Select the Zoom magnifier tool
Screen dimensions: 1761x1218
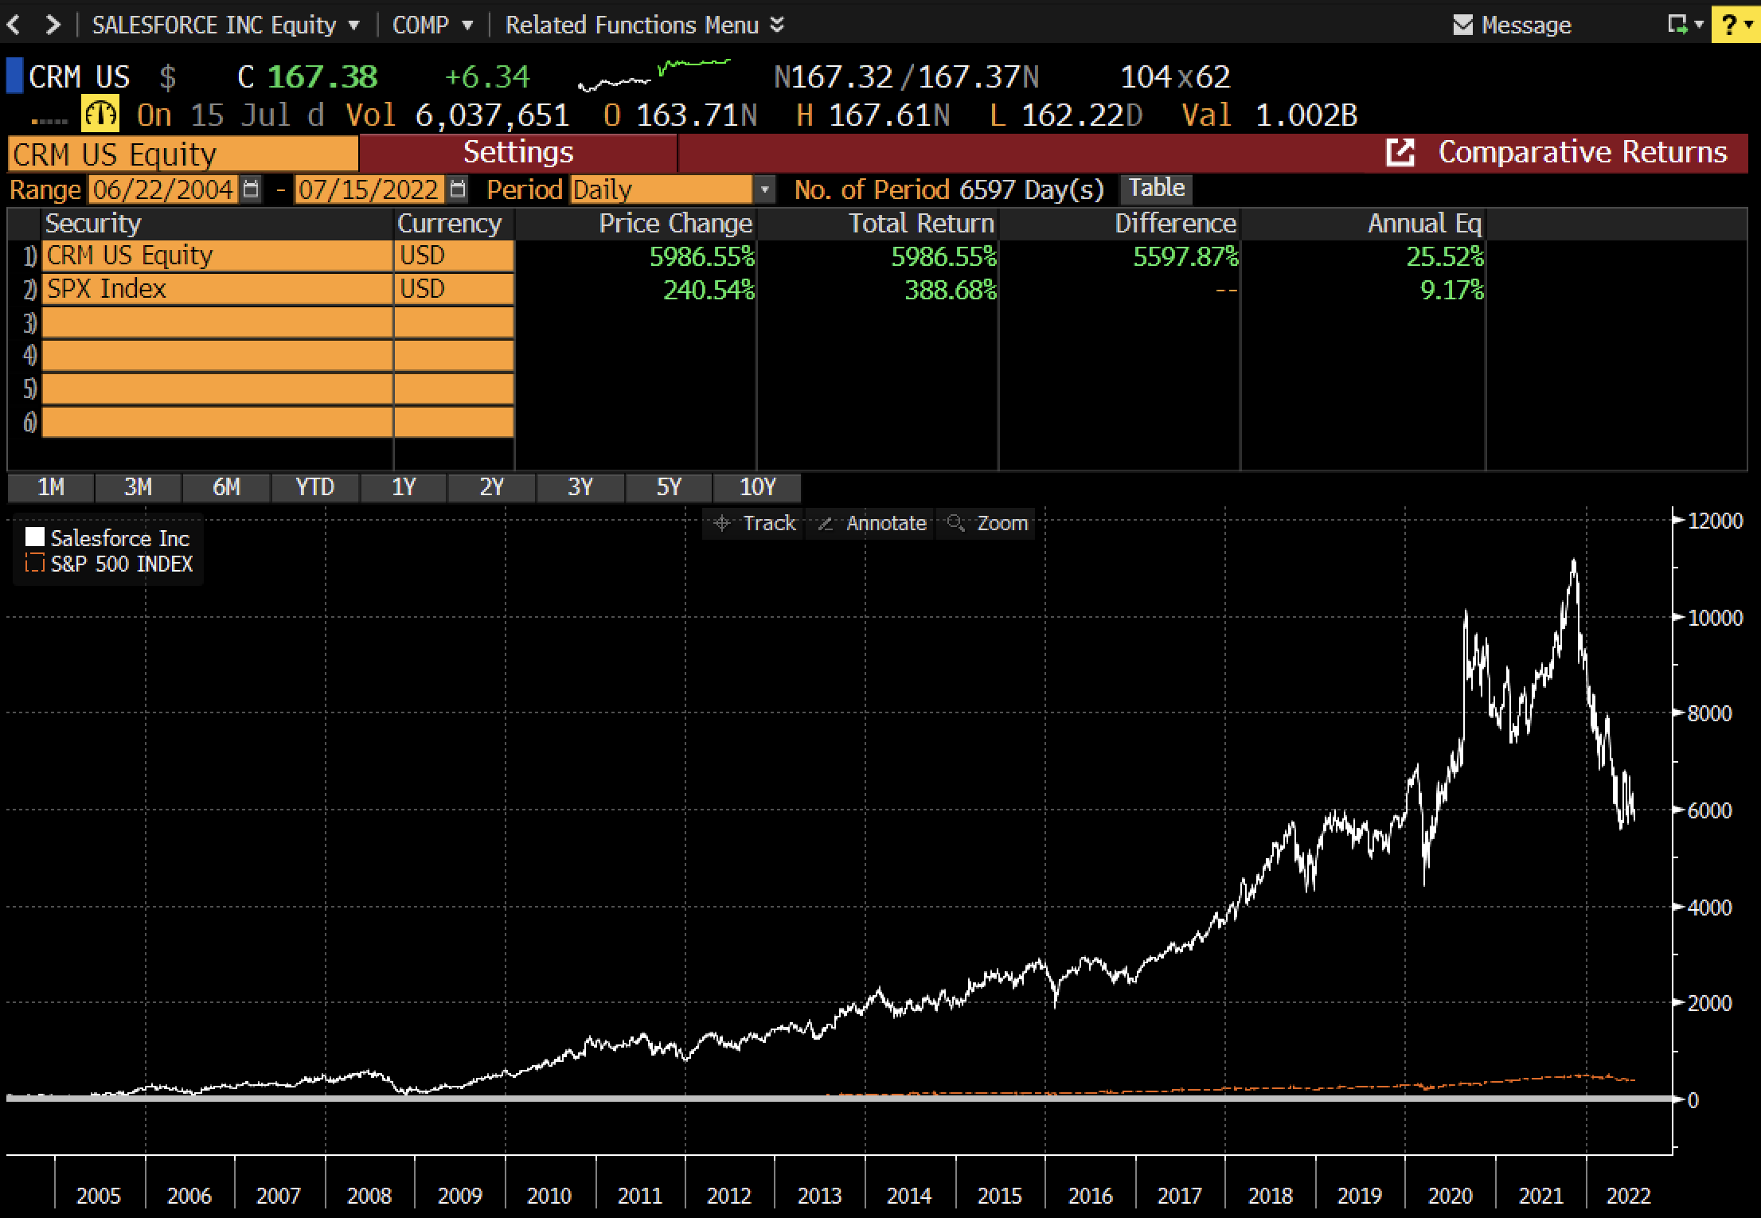956,523
